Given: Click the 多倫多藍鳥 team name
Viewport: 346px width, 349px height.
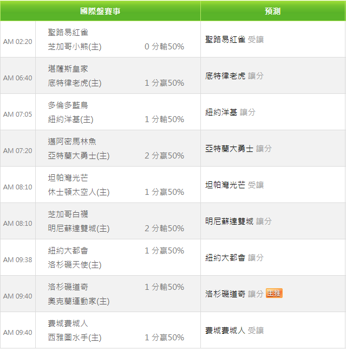Looking at the screenshot, I should pos(68,105).
